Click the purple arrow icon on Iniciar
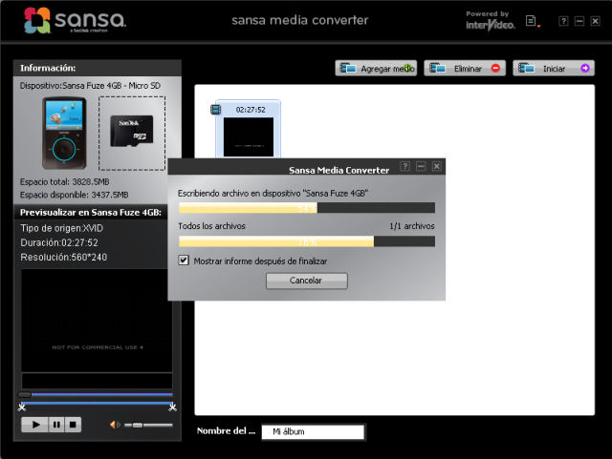Viewport: 612px width, 459px height. (584, 68)
